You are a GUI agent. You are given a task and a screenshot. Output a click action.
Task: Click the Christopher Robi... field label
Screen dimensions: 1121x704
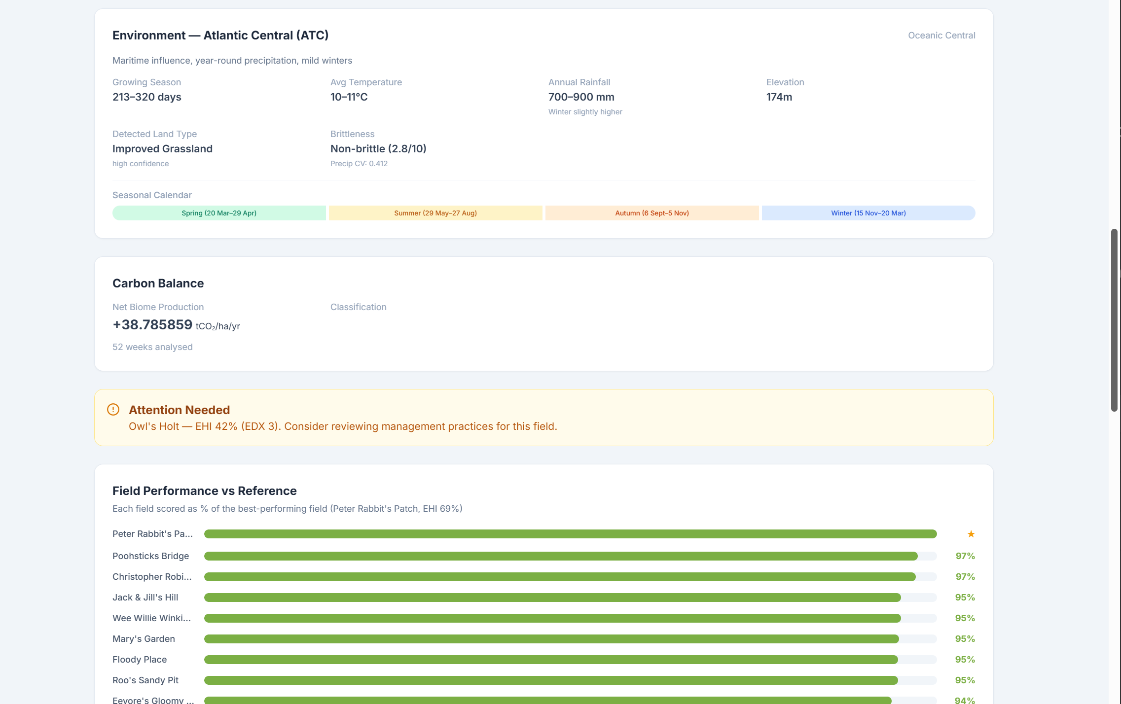152,577
